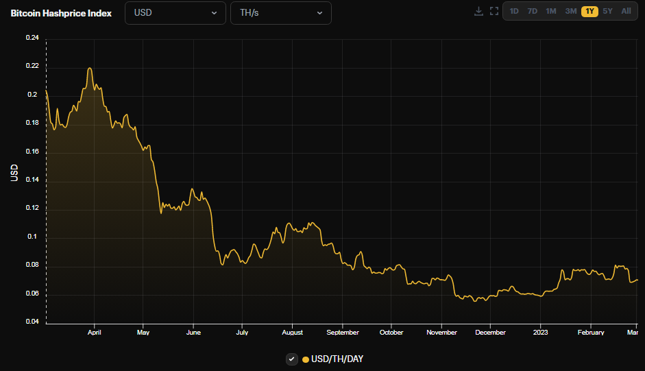645x371 pixels.
Task: Switch to the 3M time range
Action: pos(570,12)
